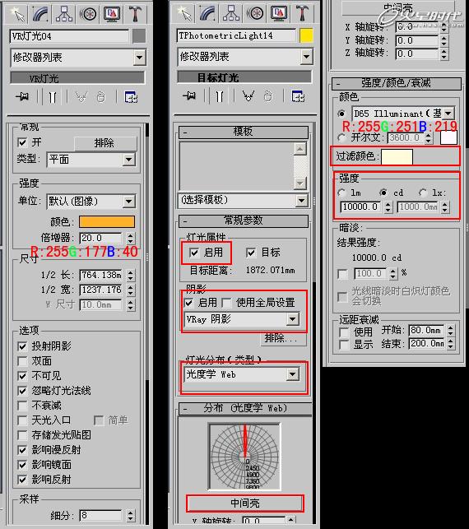This screenshot has height=529, width=469.
Task: Open Motion tab in VR light panel
Action: tap(88, 14)
